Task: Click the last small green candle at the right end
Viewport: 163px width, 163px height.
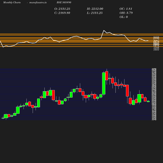Action: click(x=148, y=101)
